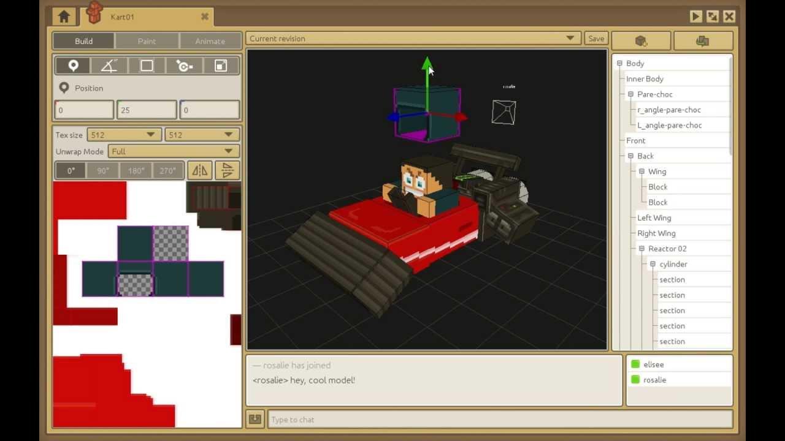
Task: Collapse the Pare-choc node
Action: (630, 94)
